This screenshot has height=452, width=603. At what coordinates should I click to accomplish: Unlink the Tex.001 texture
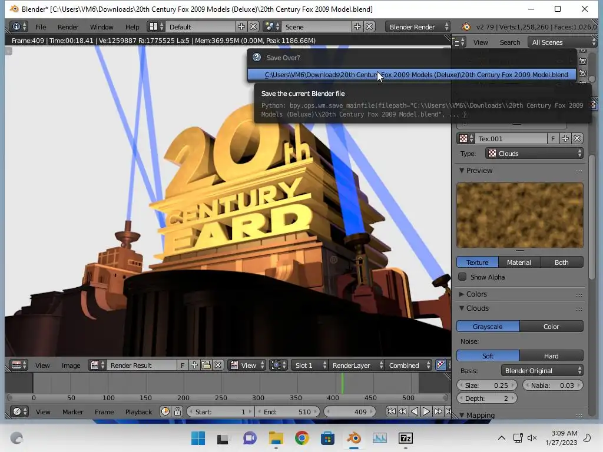pyautogui.click(x=577, y=139)
